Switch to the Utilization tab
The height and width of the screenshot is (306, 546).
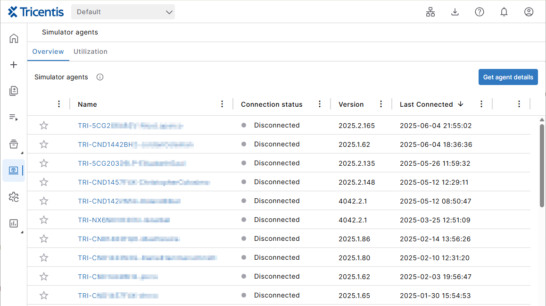point(91,51)
